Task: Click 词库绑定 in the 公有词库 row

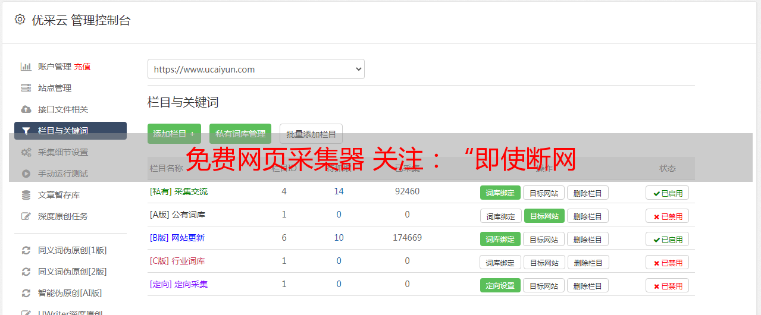Action: tap(500, 216)
